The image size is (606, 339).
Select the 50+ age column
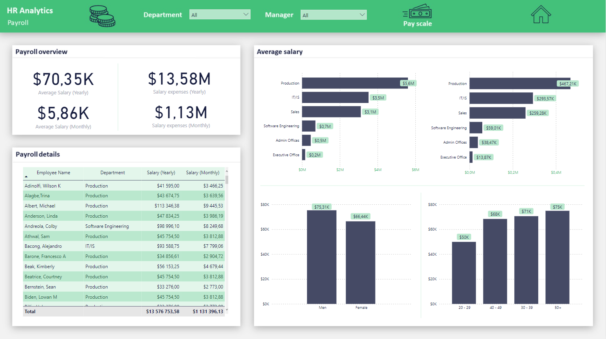pyautogui.click(x=557, y=257)
